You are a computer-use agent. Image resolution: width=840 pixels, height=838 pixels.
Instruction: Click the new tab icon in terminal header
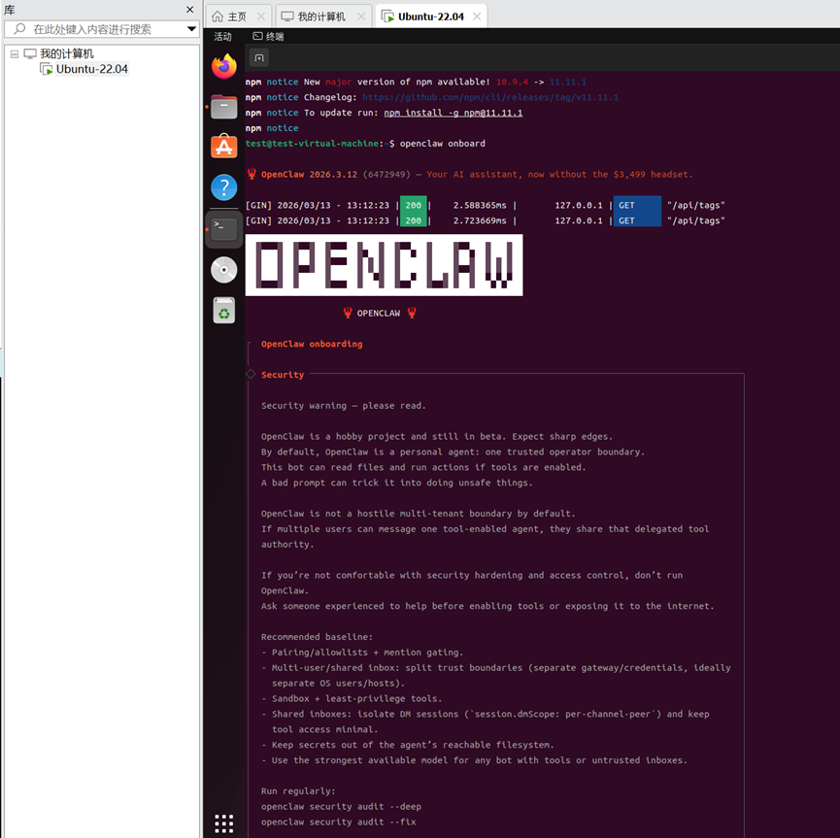pos(259,58)
